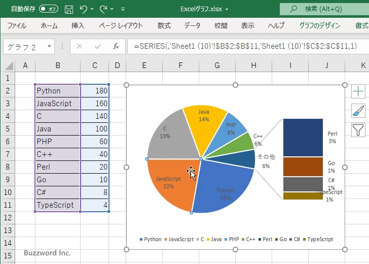Screen dimensions: 369x264
Task: Click Python entry in chart legend
Action: click(151, 239)
